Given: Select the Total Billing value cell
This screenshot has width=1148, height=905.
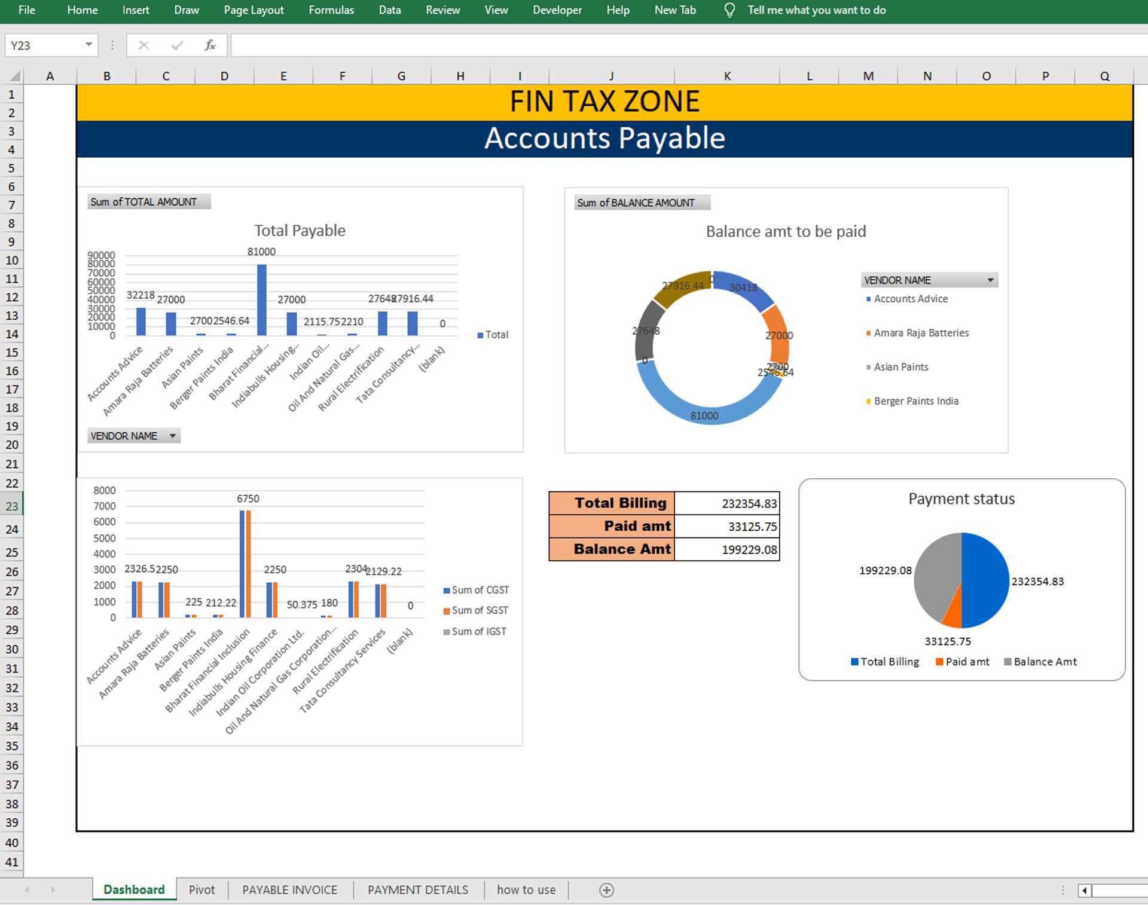Looking at the screenshot, I should [726, 503].
